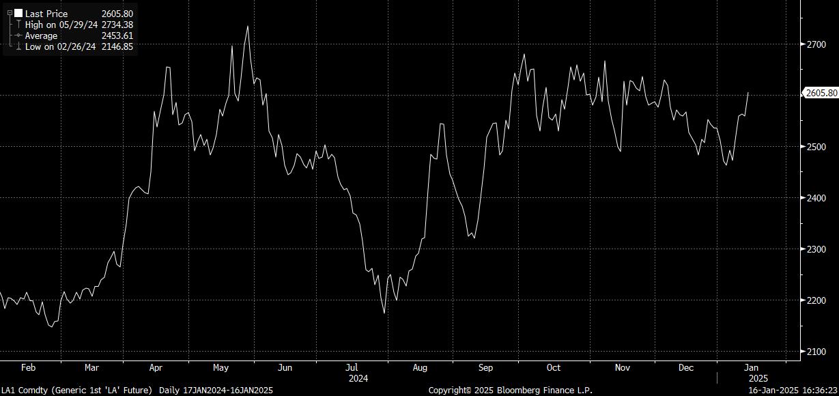Collapse the Last Price legend tree

pos(10,13)
